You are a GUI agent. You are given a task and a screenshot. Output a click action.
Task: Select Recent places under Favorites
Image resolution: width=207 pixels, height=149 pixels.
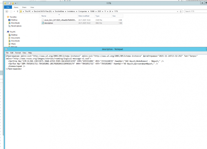tap(16, 26)
